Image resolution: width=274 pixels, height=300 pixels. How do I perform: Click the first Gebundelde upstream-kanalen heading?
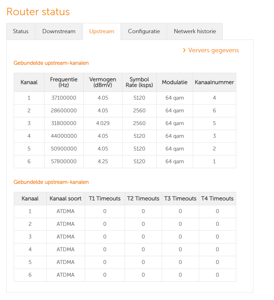pos(51,63)
